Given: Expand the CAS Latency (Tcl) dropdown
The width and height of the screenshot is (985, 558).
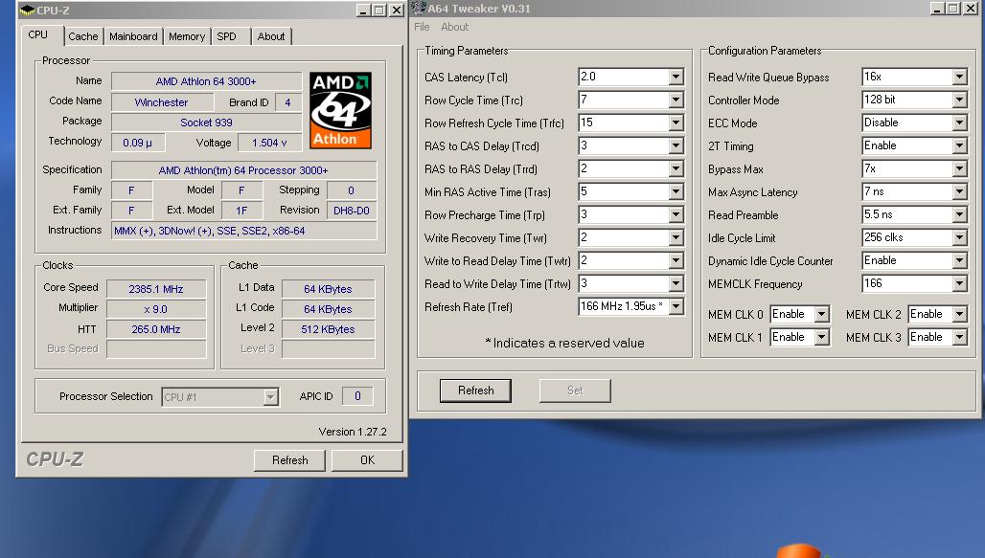Looking at the screenshot, I should [x=676, y=77].
